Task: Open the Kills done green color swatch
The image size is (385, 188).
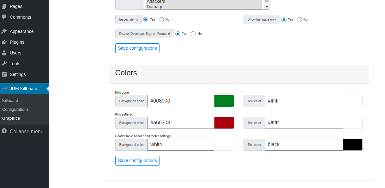Action: [x=224, y=101]
